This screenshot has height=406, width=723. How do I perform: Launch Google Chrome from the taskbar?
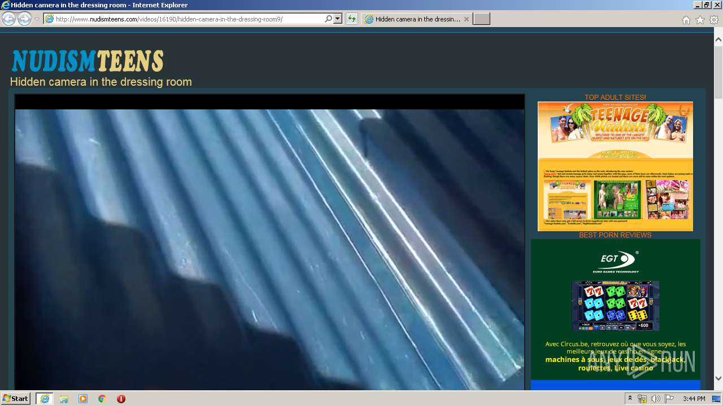coord(102,399)
